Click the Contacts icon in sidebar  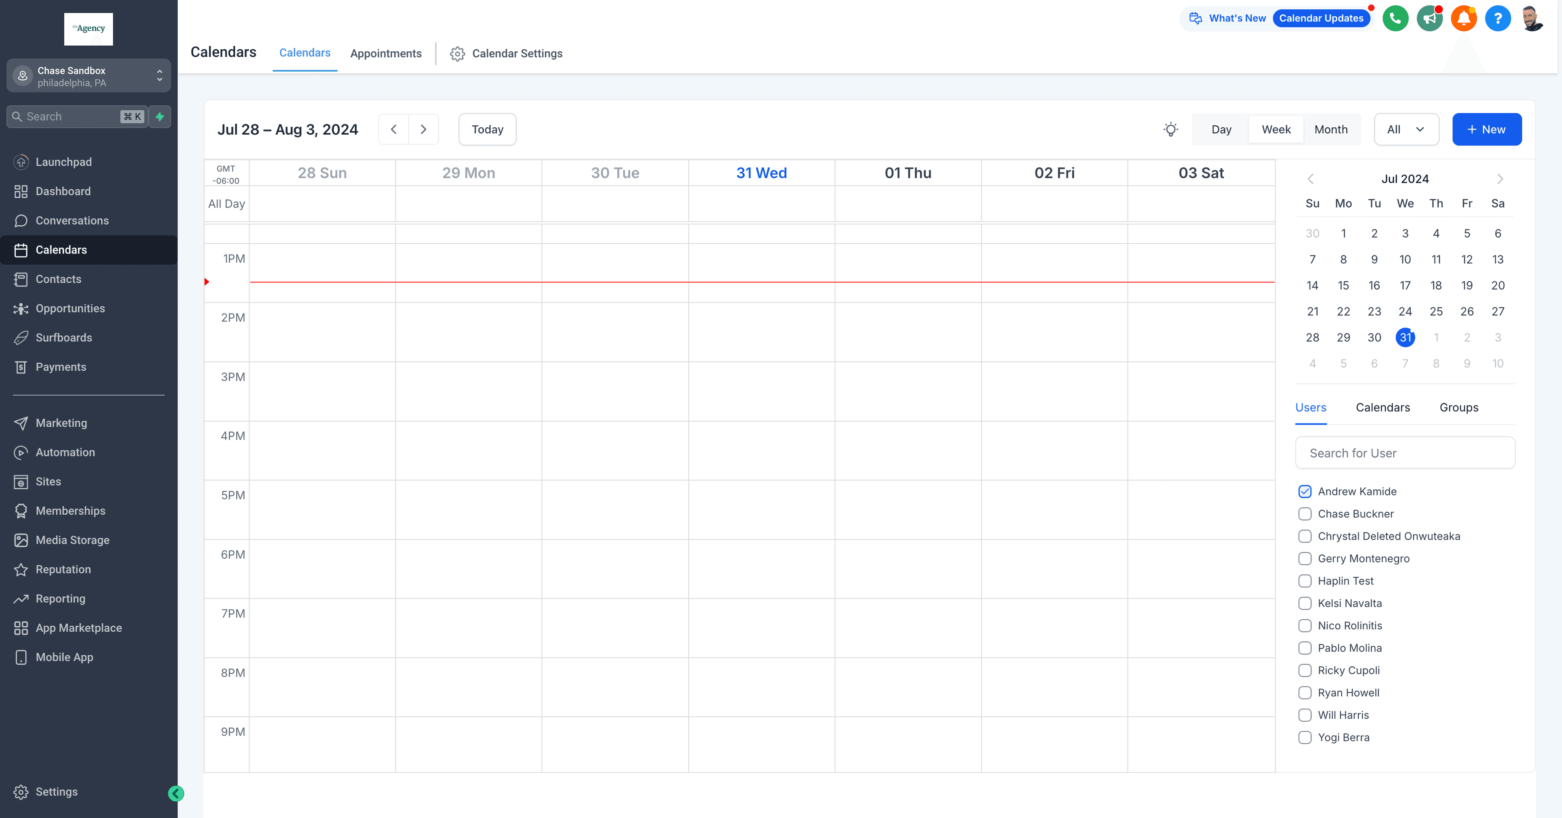pos(21,279)
